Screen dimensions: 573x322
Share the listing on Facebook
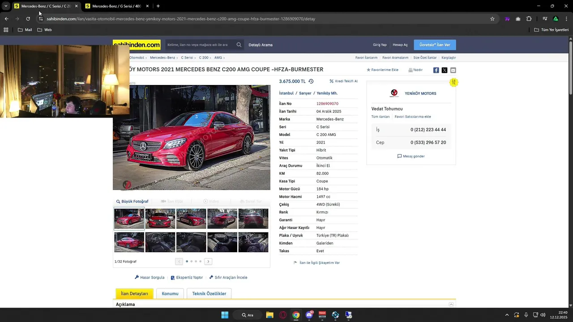pos(436,70)
